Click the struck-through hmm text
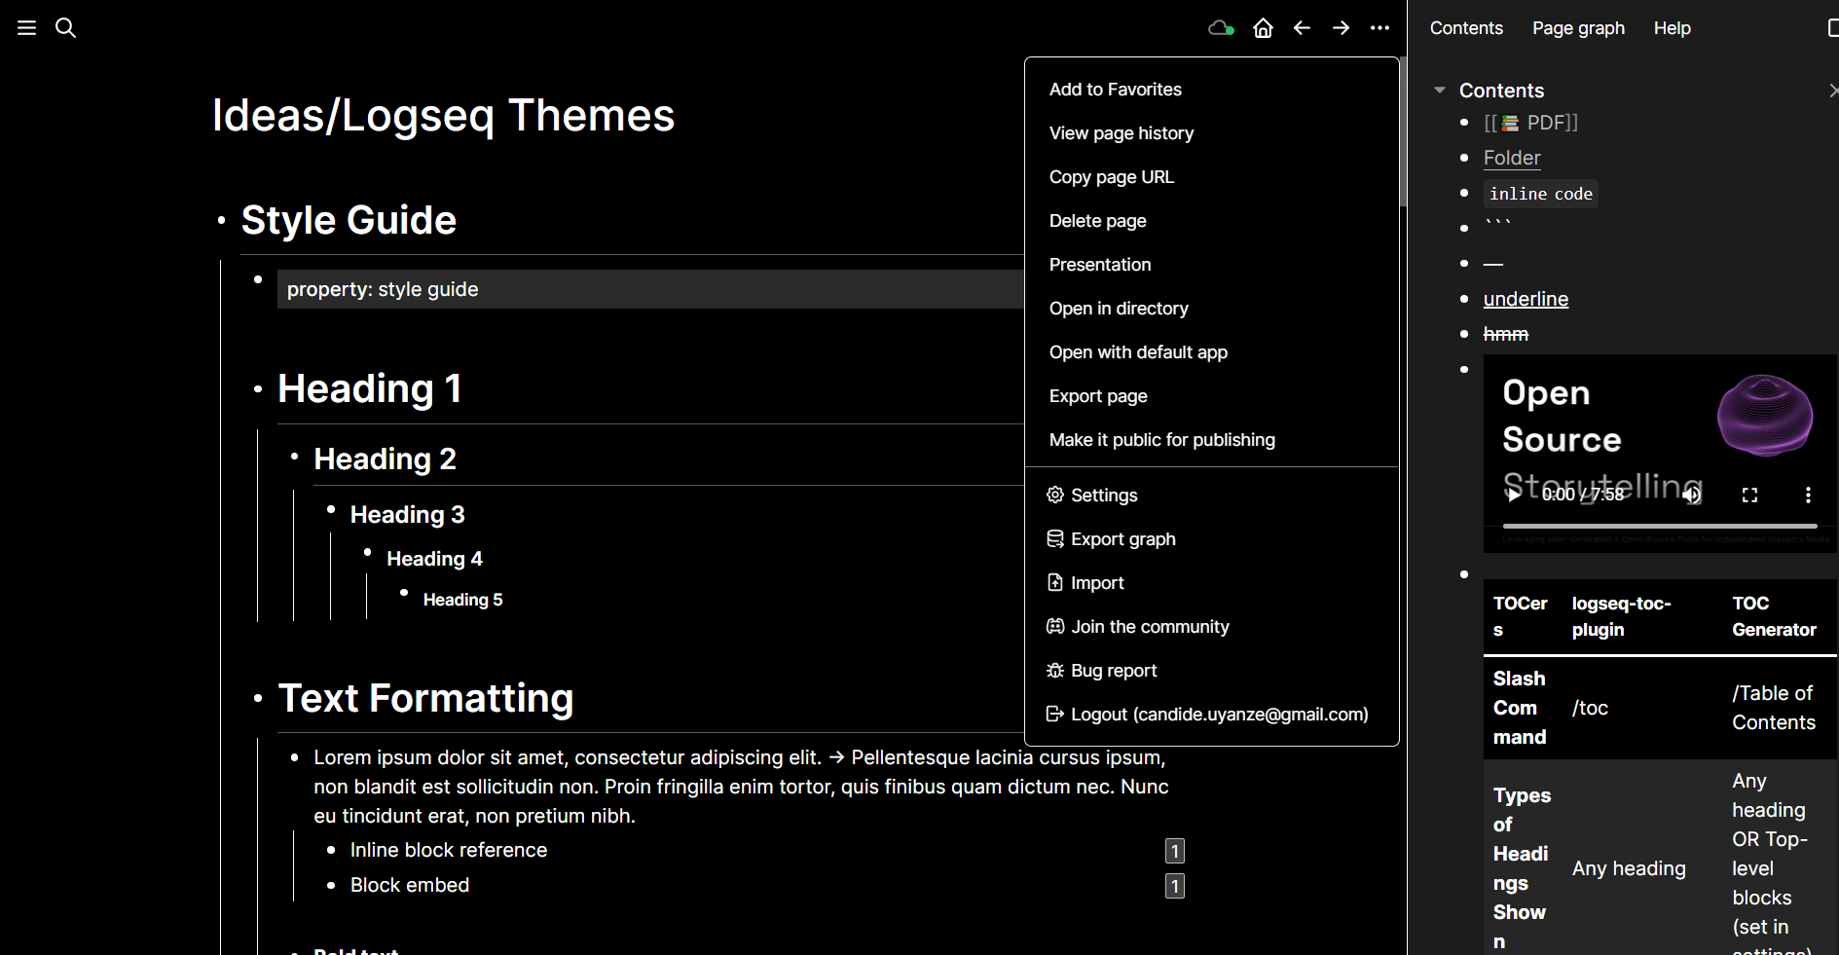The height and width of the screenshot is (955, 1839). (x=1505, y=334)
